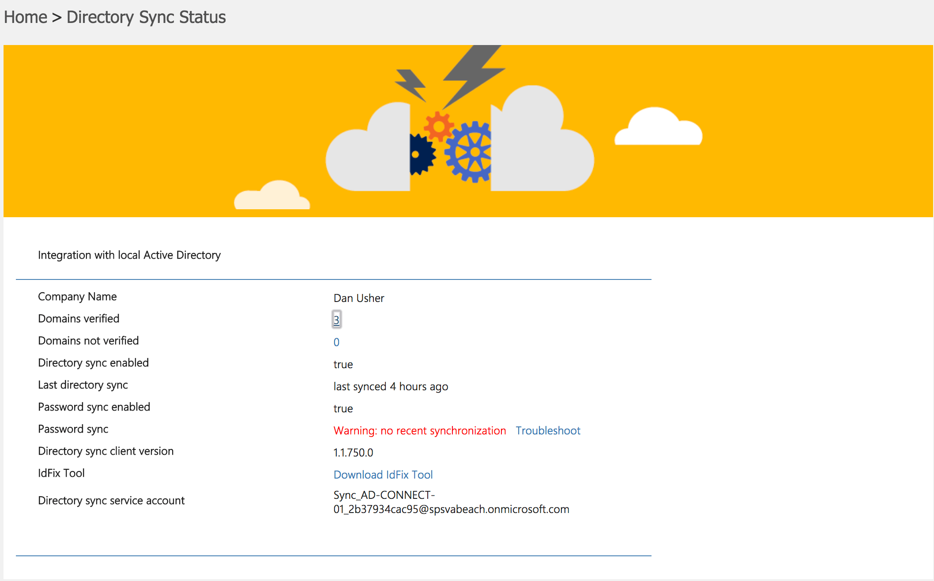Select the red synchronization warning message
The height and width of the screenshot is (581, 934).
tap(419, 430)
